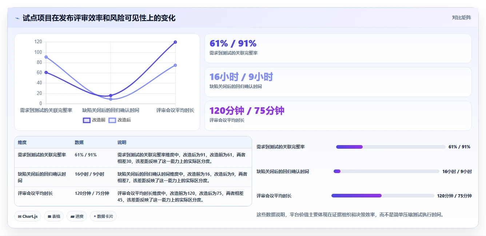This screenshot has height=236, width=486.
Task: Toggle the 改造前 legend swatch
Action: (87, 120)
